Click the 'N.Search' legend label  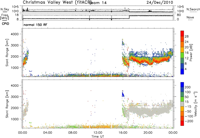pos(193,9)
